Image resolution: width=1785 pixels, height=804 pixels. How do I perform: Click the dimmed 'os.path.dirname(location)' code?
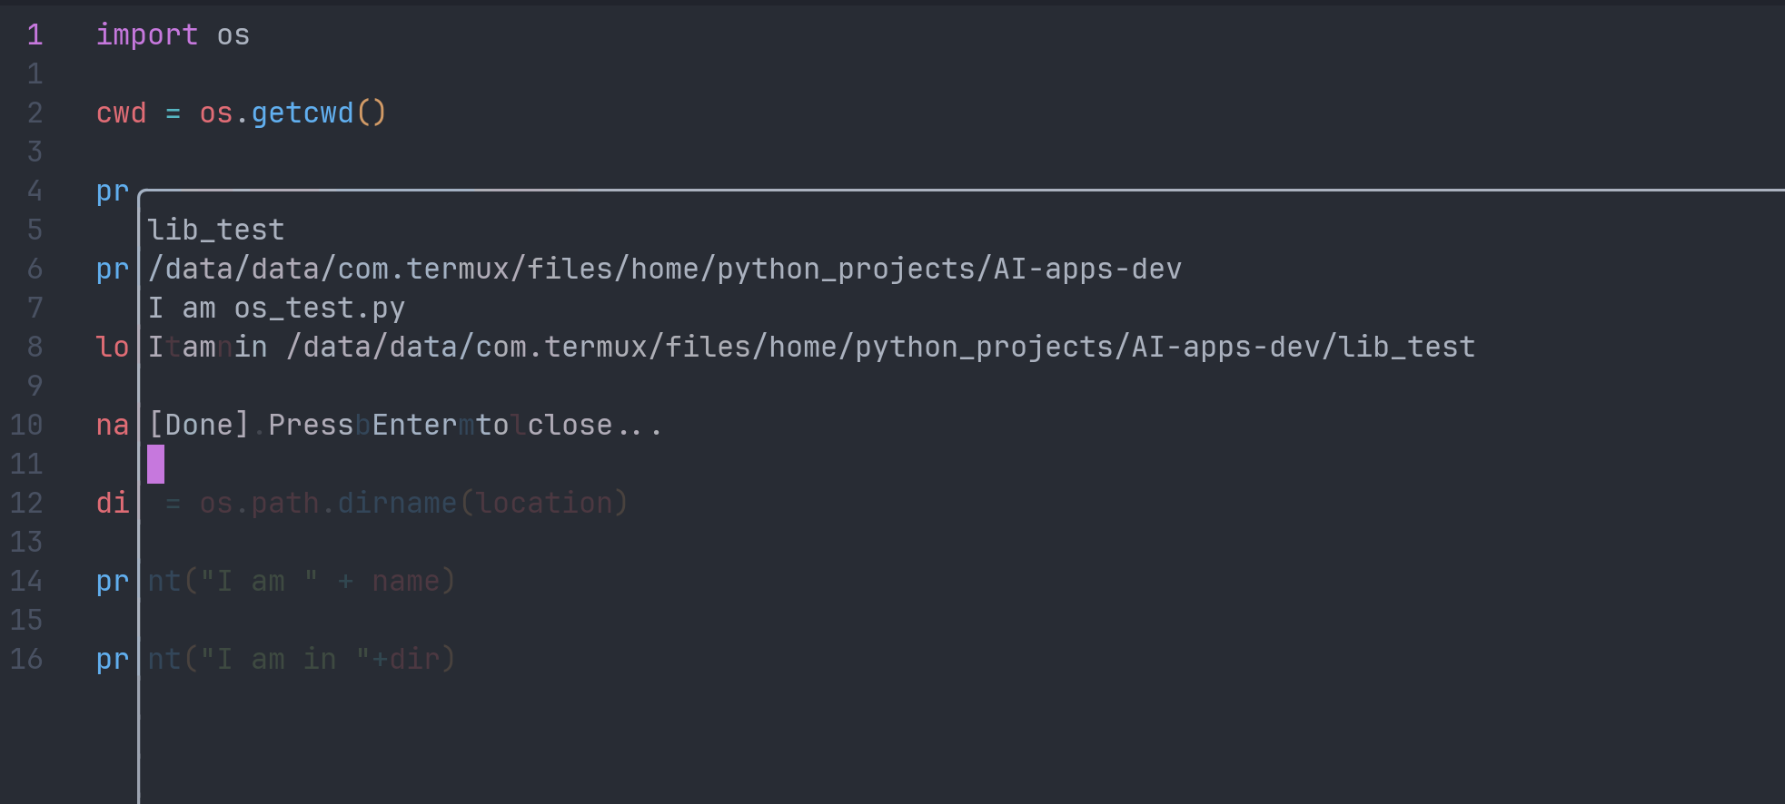tap(413, 503)
